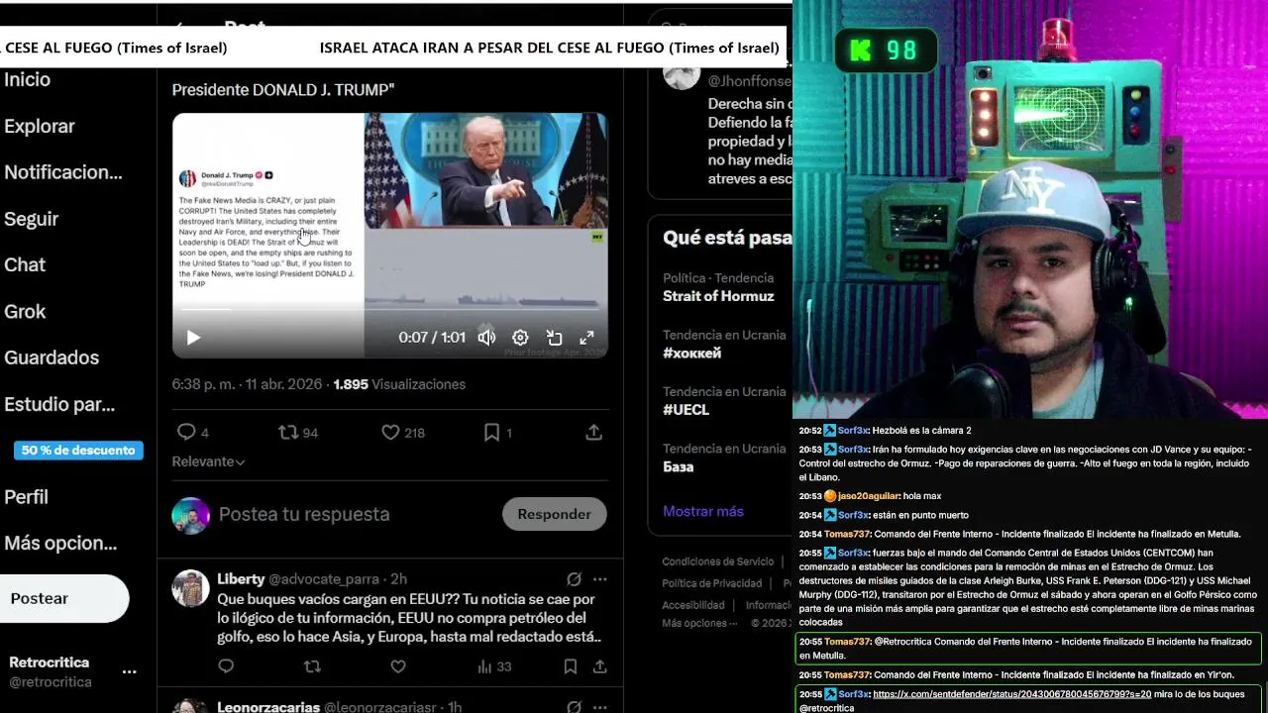Click the Postear button
Screen dimensions: 1268x713
point(63,598)
